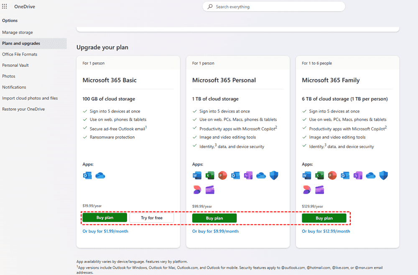Select Plans and upgrades in sidebar
The image size is (418, 275).
click(33, 43)
